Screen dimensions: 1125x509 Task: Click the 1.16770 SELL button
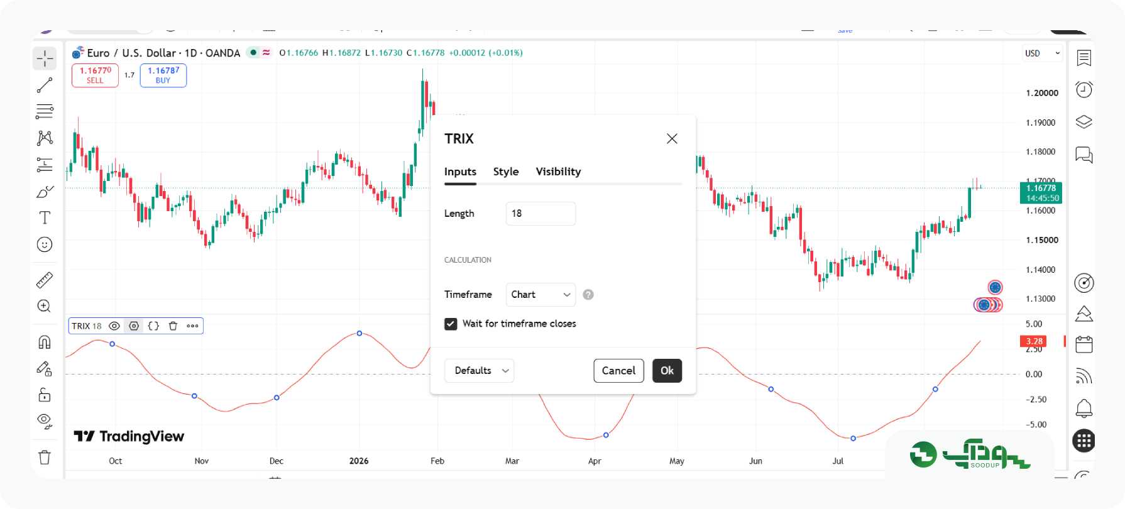tap(95, 75)
